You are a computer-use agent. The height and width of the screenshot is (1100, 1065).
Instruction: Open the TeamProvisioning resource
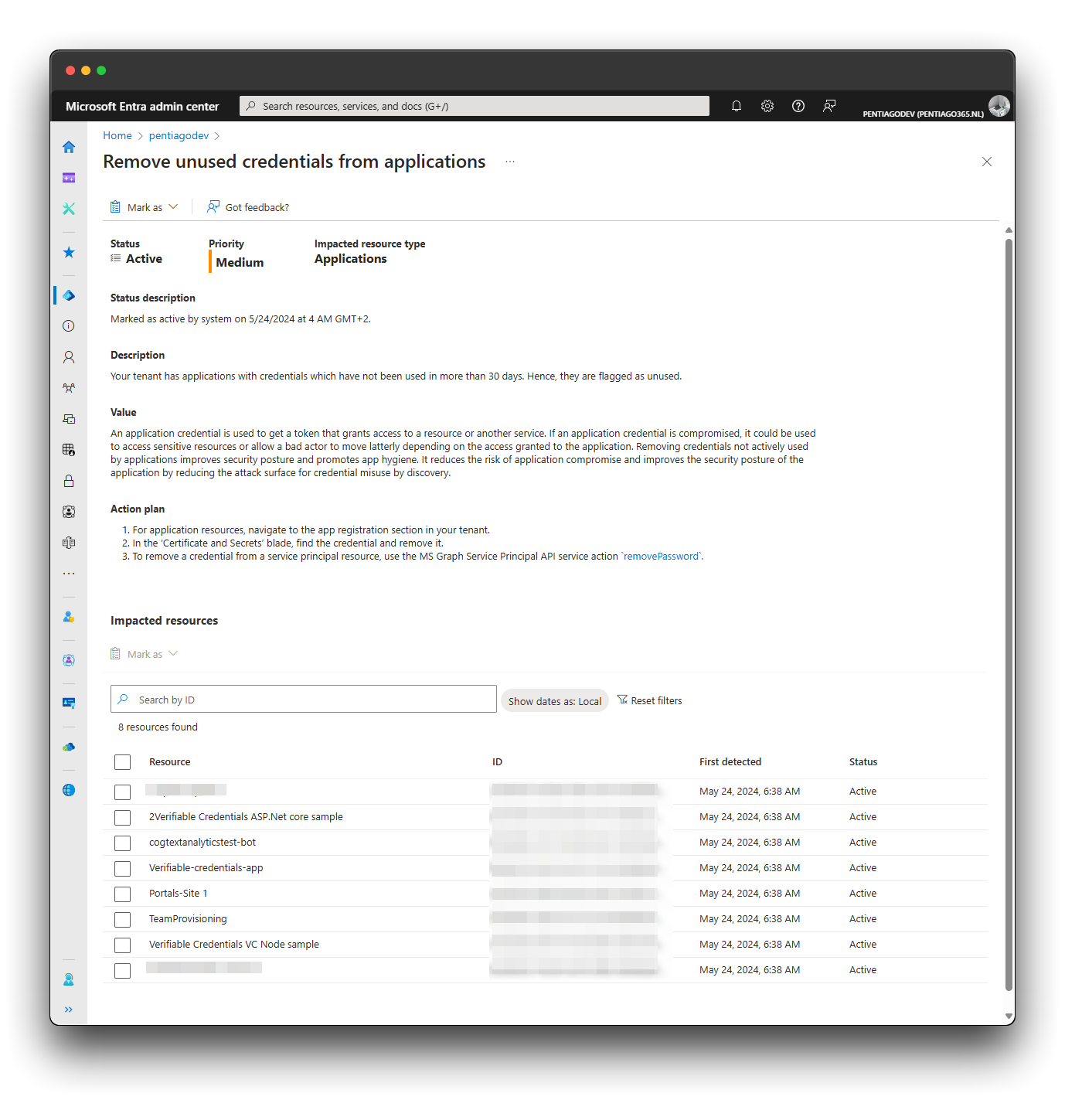[188, 919]
